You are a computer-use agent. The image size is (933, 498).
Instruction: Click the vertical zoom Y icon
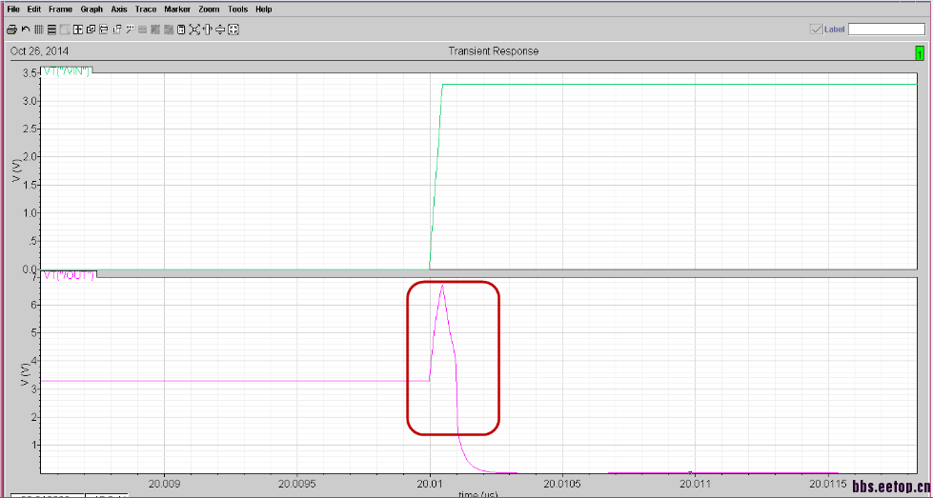[x=220, y=30]
